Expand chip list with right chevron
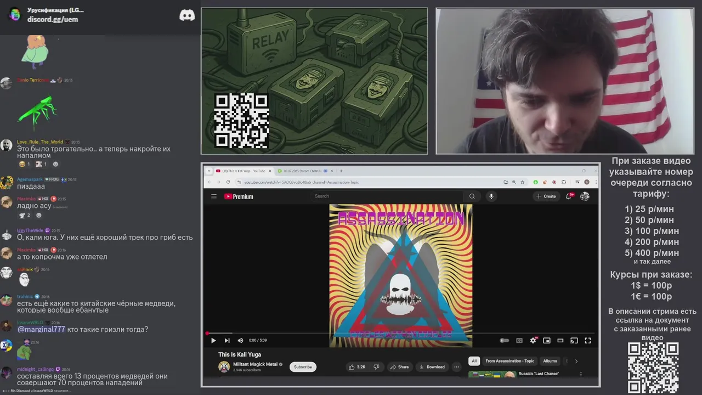Screen dimensions: 702x395 tap(576, 361)
